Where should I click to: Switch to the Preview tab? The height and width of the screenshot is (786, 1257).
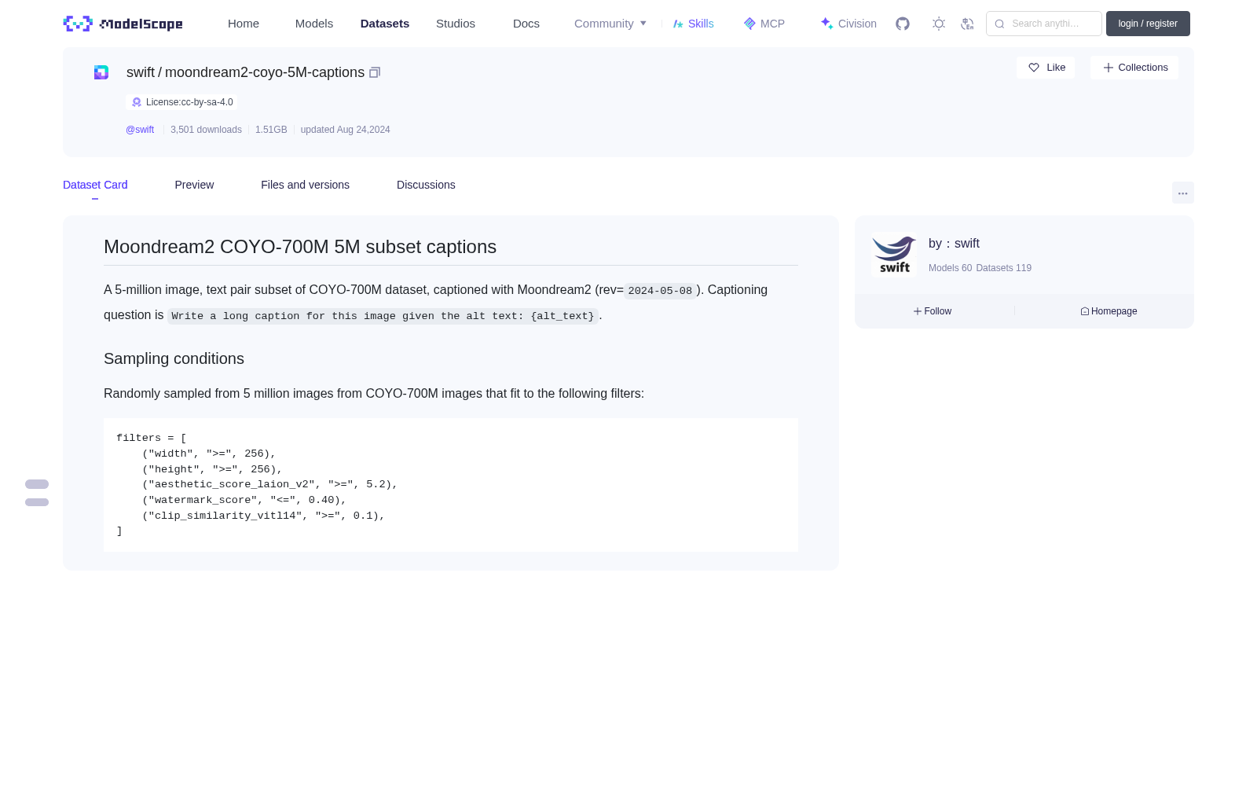[x=194, y=185]
